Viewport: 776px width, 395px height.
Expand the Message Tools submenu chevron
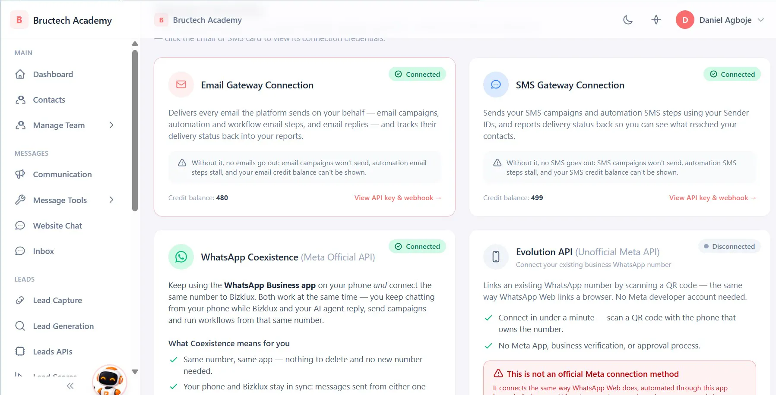(x=111, y=200)
